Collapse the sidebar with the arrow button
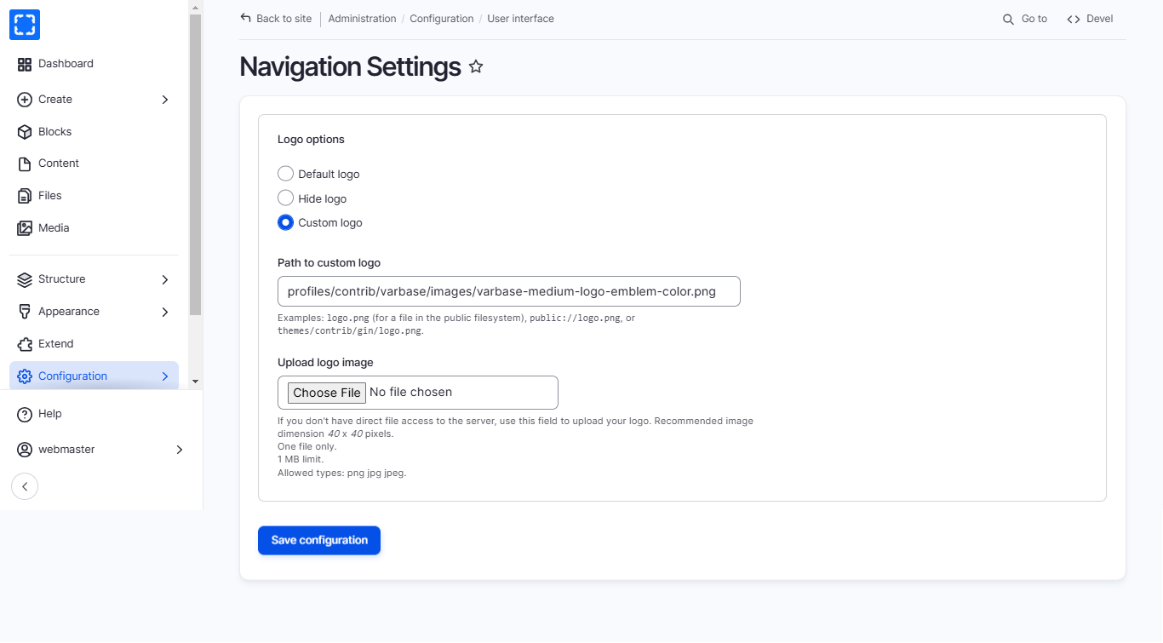This screenshot has width=1163, height=643. pos(25,486)
